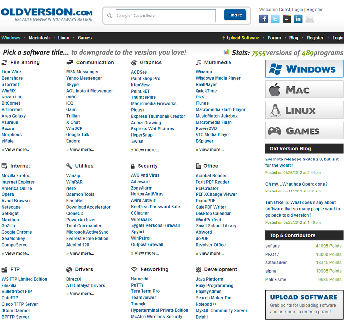Open the Linux platform banner

(304, 110)
